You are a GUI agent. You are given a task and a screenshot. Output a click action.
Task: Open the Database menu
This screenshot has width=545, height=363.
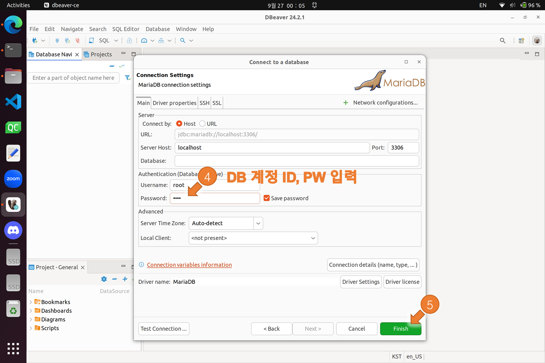click(x=158, y=29)
